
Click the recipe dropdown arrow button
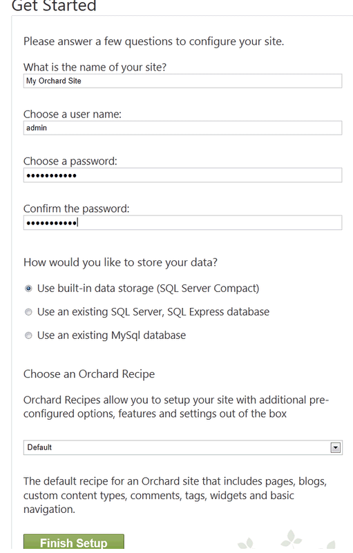335,447
